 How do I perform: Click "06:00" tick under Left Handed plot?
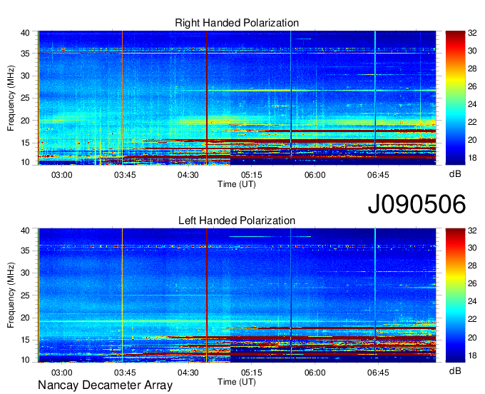315,373
